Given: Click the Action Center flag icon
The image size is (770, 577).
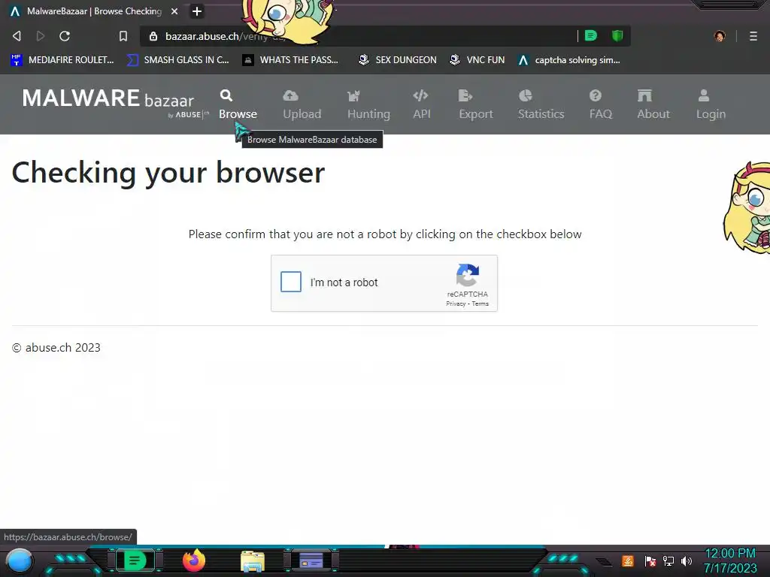Looking at the screenshot, I should pyautogui.click(x=650, y=560).
